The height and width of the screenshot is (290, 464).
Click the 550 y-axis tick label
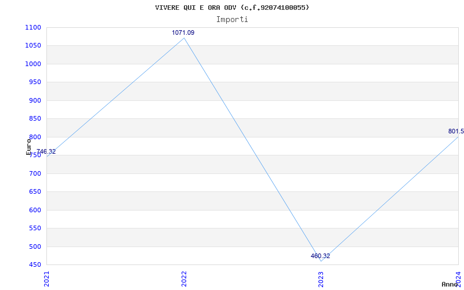tap(35, 229)
